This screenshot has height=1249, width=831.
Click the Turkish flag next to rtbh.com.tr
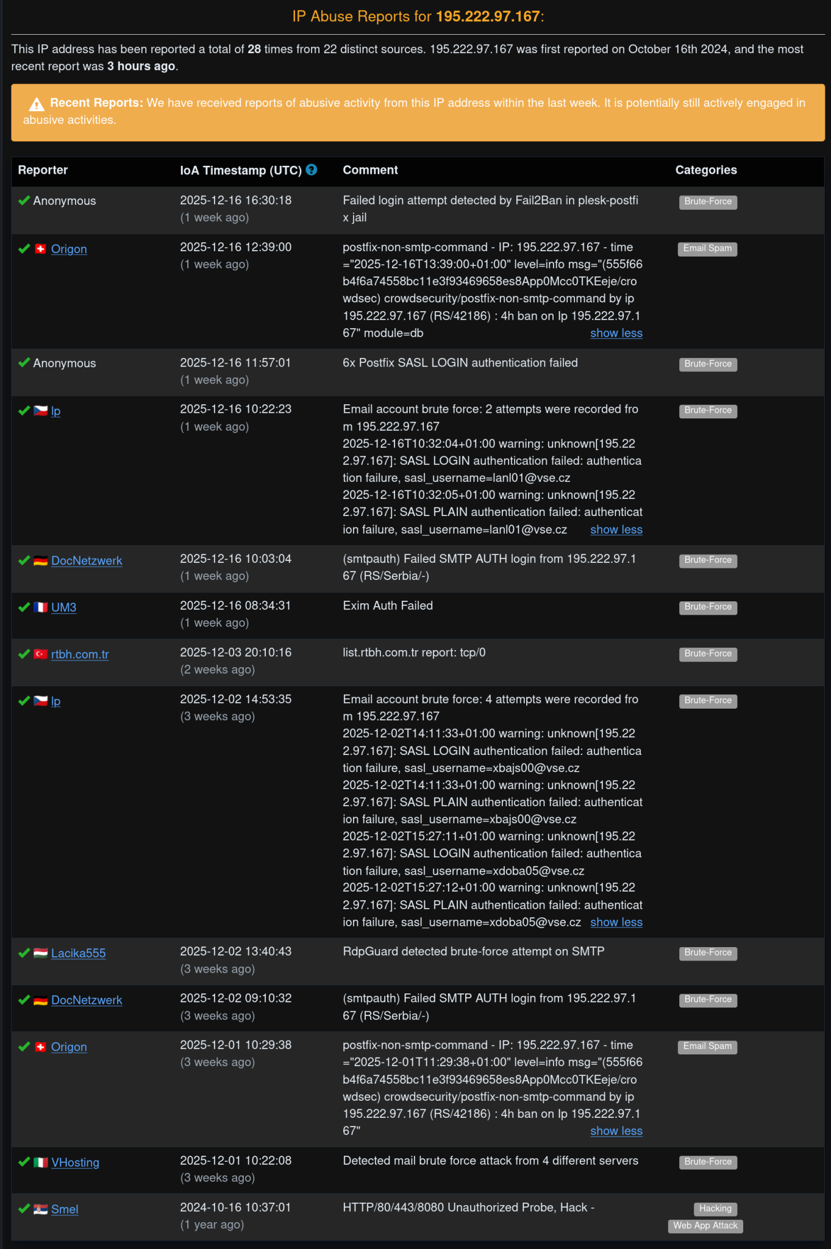[41, 654]
